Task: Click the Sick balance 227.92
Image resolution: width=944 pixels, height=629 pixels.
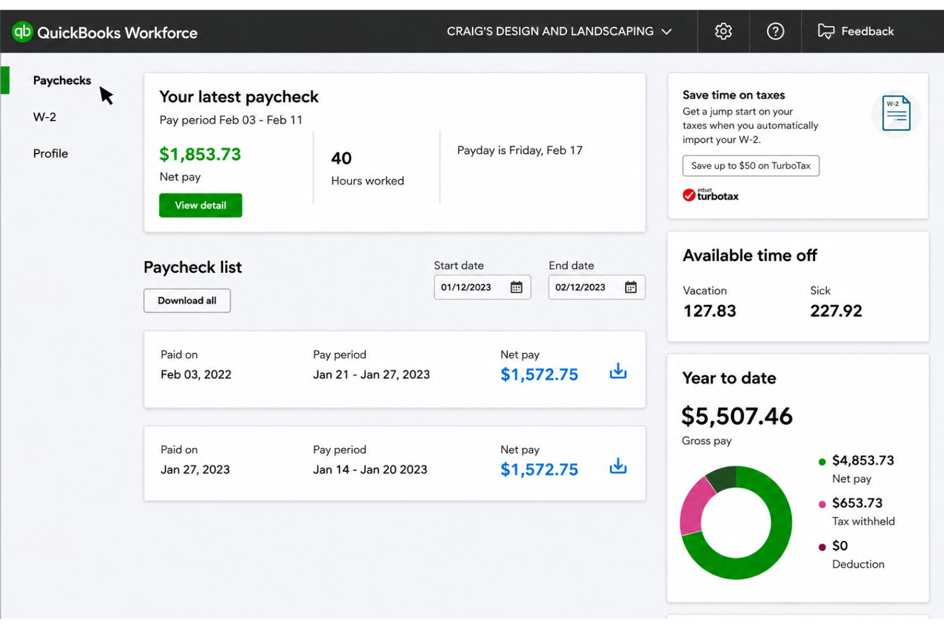Action: tap(836, 311)
